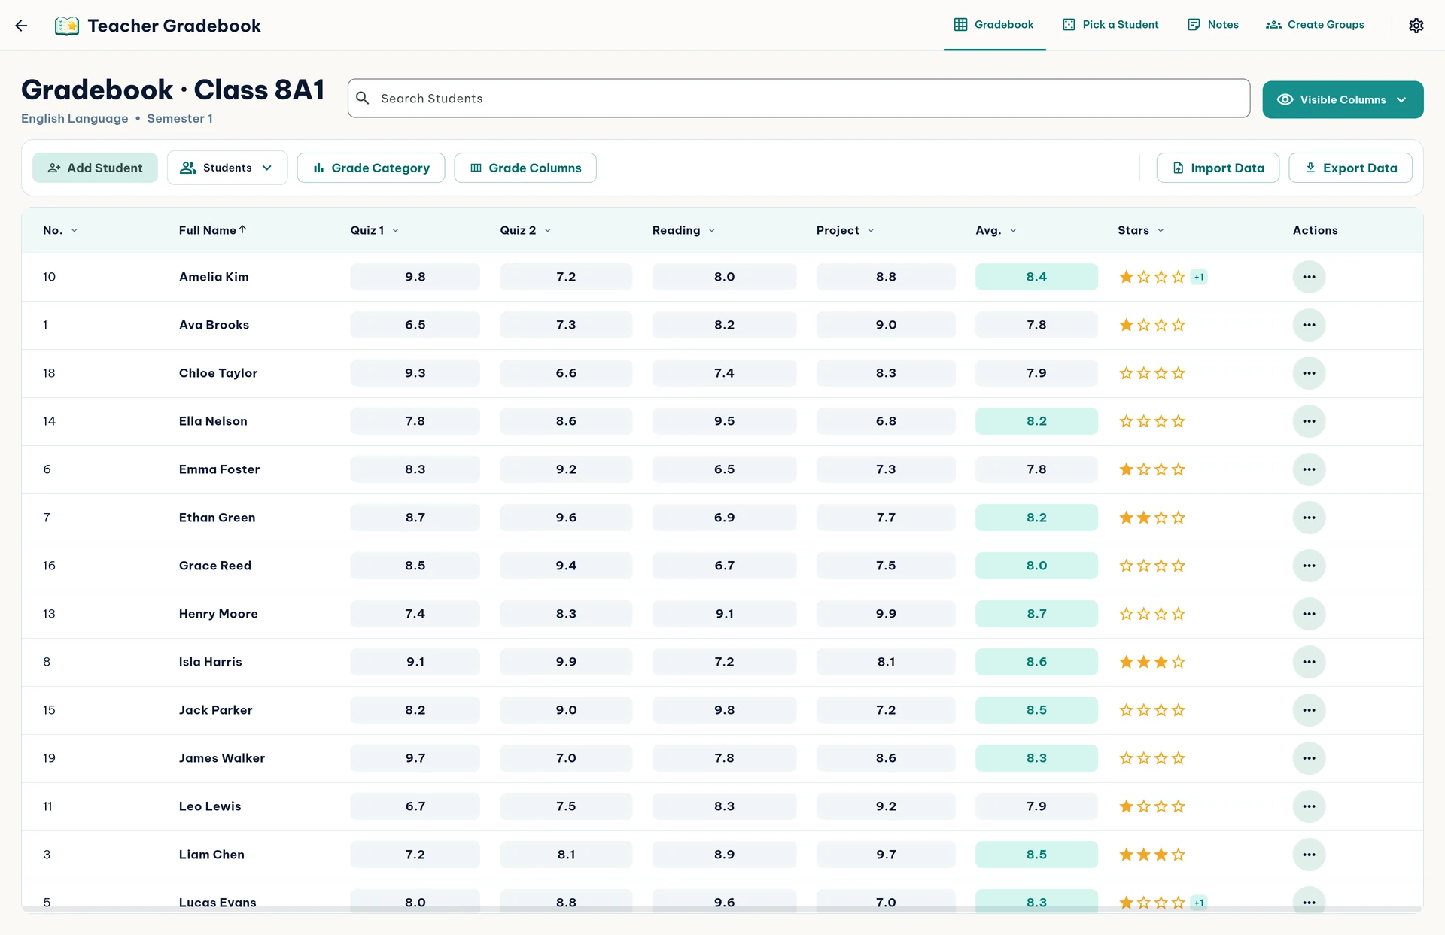Open actions menu for Chloe Taylor
Viewport: 1445px width, 935px height.
point(1309,373)
